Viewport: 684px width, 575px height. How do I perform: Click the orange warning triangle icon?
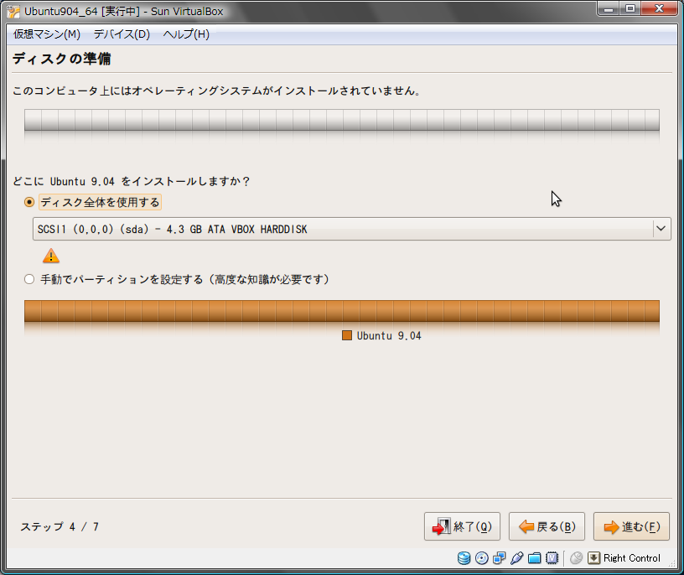coord(51,256)
